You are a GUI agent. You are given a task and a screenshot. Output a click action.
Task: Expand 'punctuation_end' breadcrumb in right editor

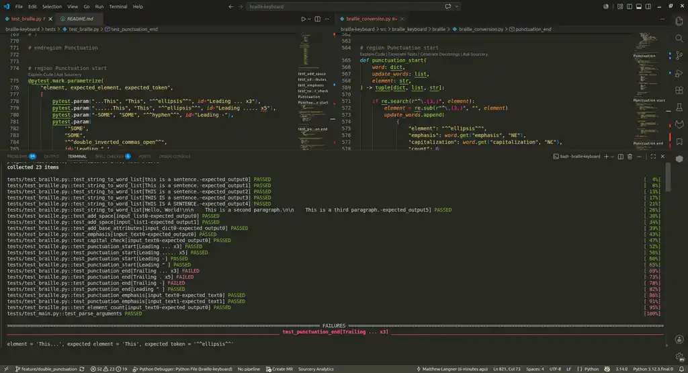tap(533, 29)
